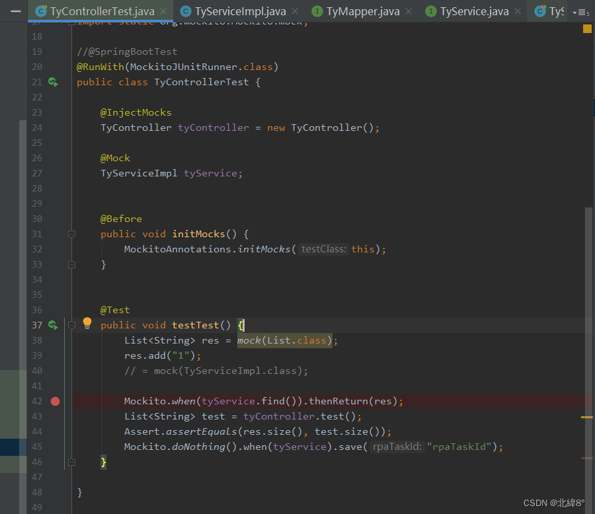Click the "rpaTaskId" string literal
The width and height of the screenshot is (595, 514).
[459, 447]
